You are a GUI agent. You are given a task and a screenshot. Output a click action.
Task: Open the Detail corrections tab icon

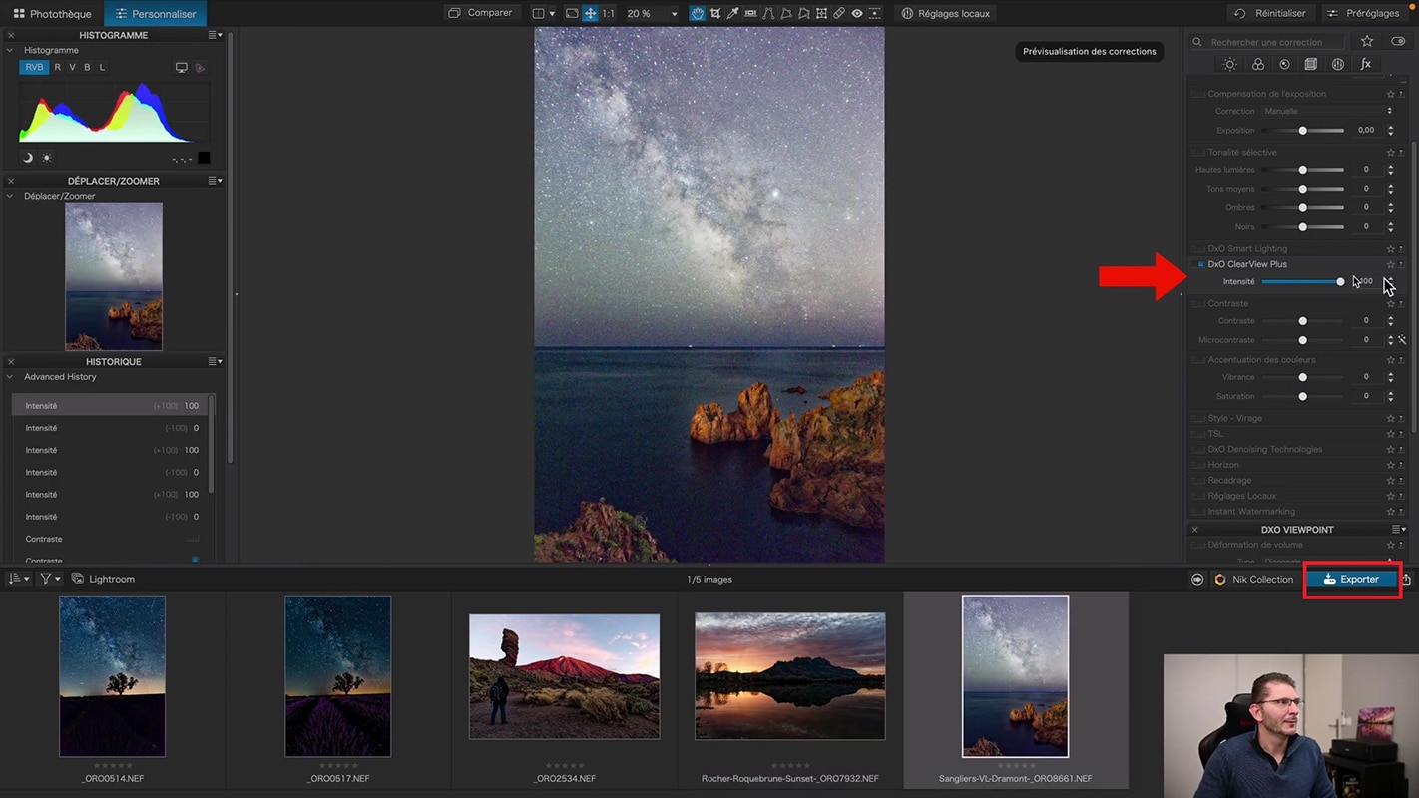pyautogui.click(x=1284, y=64)
